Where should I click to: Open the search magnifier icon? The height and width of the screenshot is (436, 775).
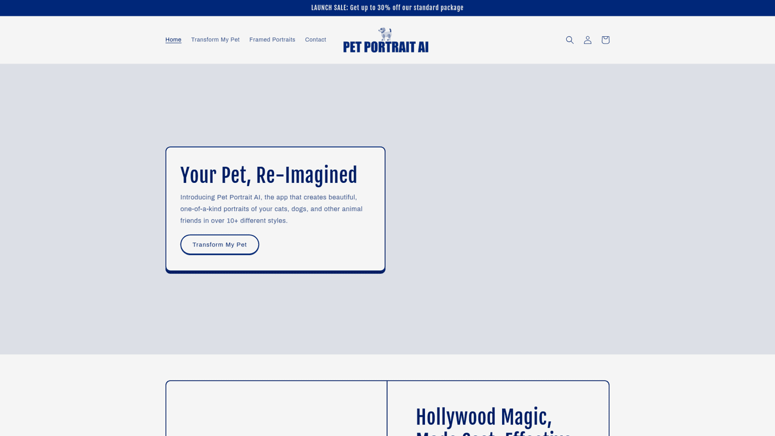tap(570, 40)
